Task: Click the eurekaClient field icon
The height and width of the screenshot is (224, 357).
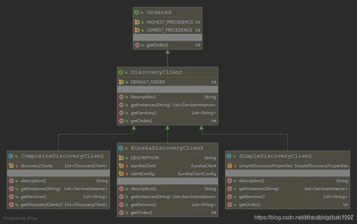Action: point(121,166)
